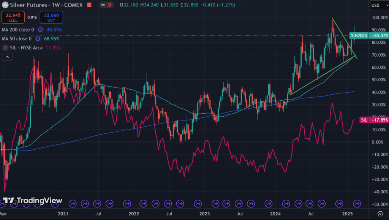Collapse the indicator legend with the chevron

tap(8, 57)
